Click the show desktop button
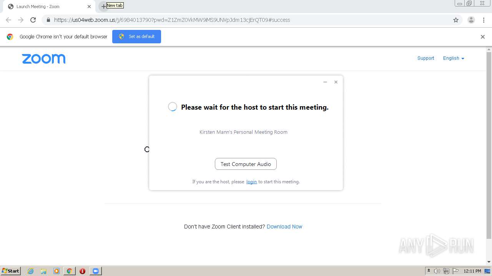Screen dimensions: 492x276 (x=488, y=271)
